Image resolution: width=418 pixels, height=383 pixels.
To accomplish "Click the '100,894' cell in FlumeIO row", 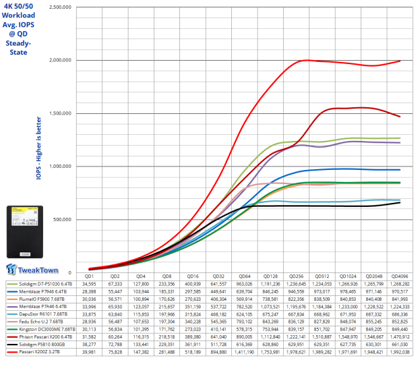I will (x=141, y=299).
